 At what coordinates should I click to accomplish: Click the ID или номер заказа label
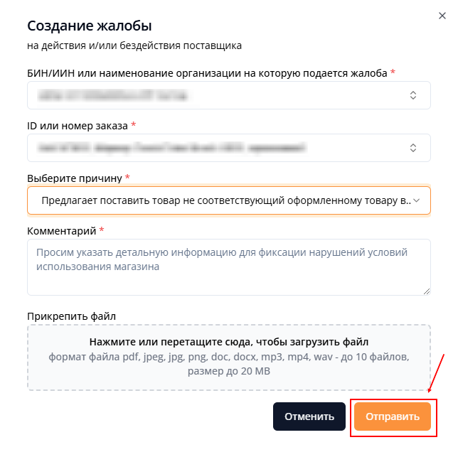(x=78, y=126)
